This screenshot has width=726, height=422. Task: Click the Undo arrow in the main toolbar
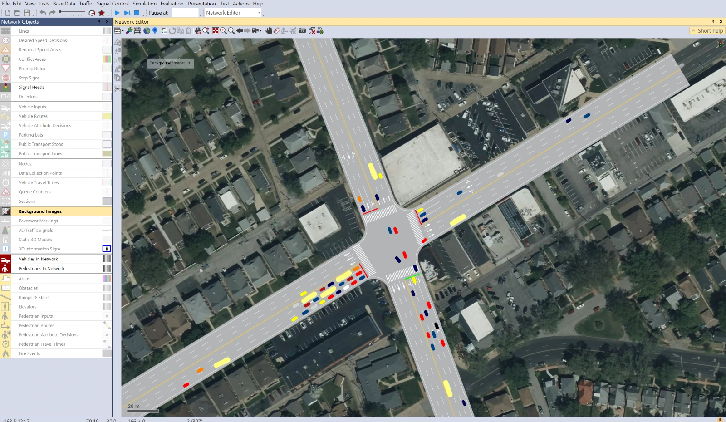(x=43, y=13)
